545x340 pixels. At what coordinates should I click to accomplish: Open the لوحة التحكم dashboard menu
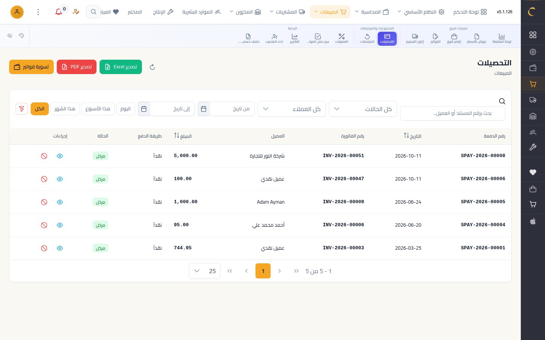tap(470, 12)
